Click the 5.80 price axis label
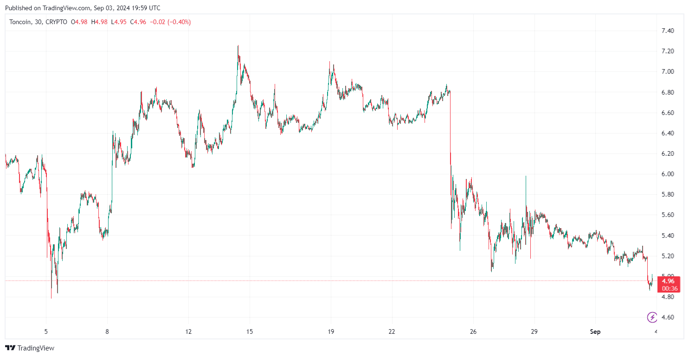Image resolution: width=689 pixels, height=357 pixels. click(x=668, y=194)
